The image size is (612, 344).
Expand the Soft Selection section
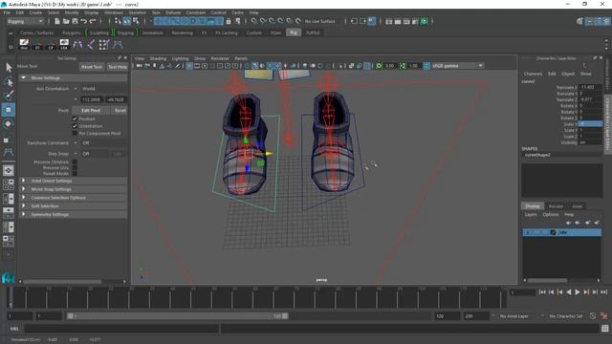point(23,206)
